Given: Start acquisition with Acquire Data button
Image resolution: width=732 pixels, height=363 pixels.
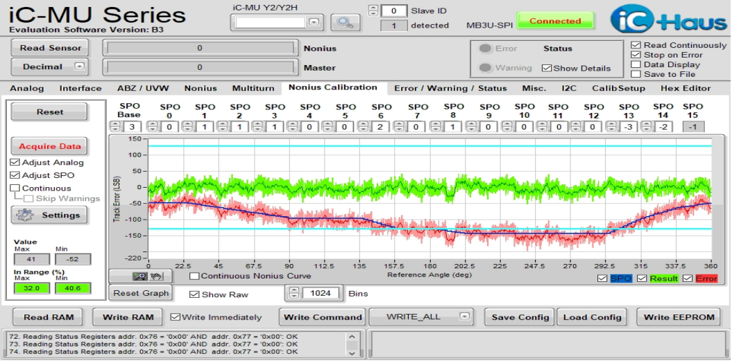Looking at the screenshot, I should click(x=49, y=146).
